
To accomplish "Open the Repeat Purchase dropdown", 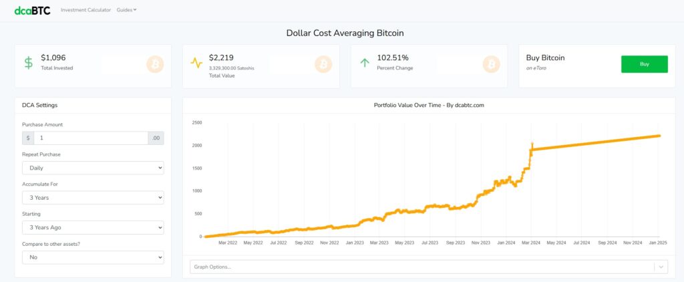I will [x=93, y=168].
